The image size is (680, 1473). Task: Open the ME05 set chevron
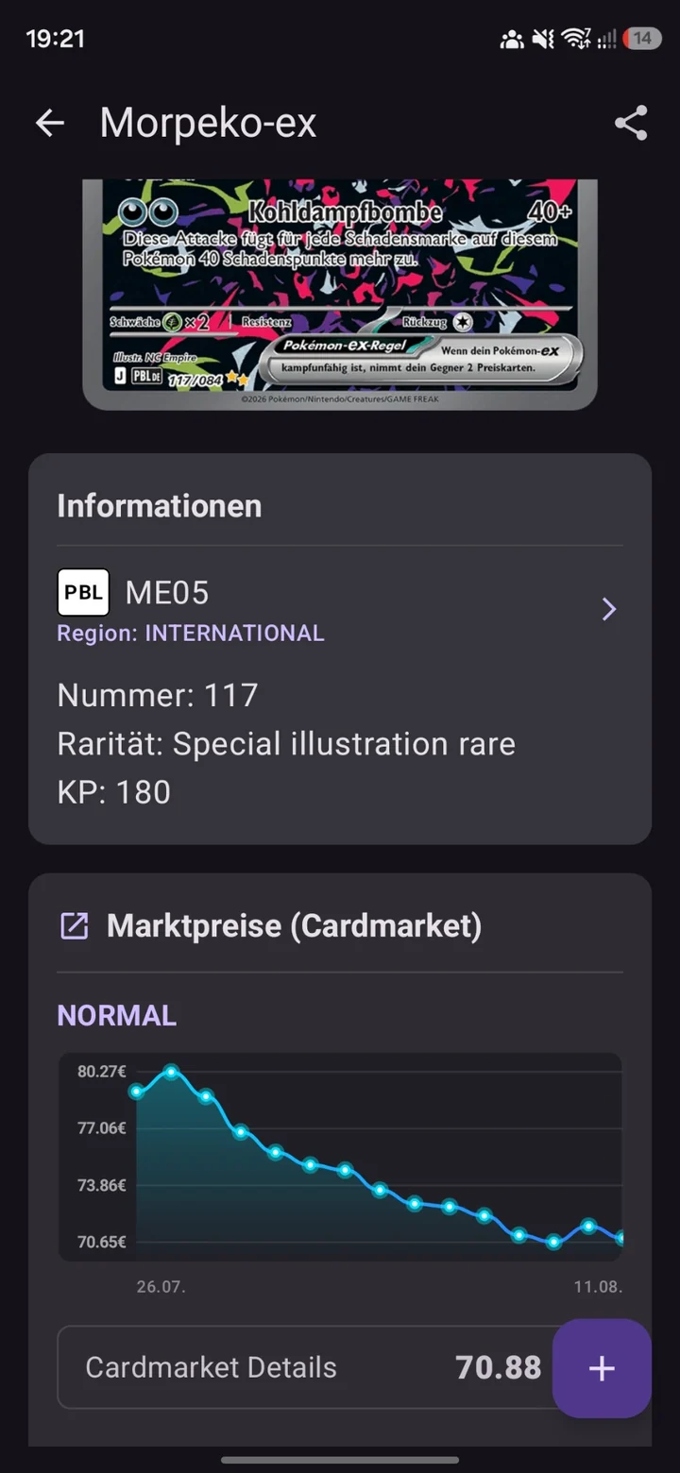(x=609, y=609)
